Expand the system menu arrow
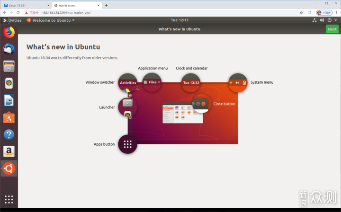 point(336,20)
